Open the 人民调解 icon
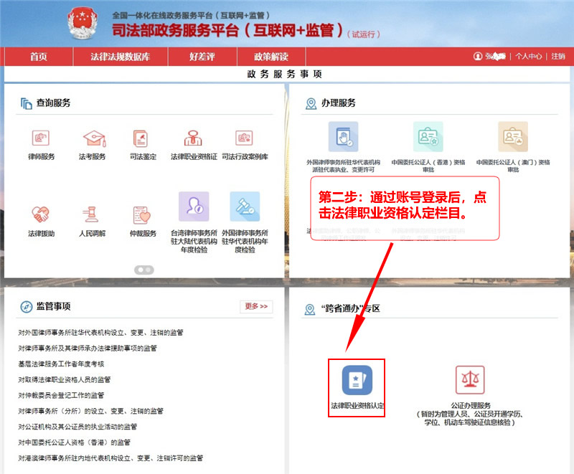The height and width of the screenshot is (474, 574). [x=92, y=215]
